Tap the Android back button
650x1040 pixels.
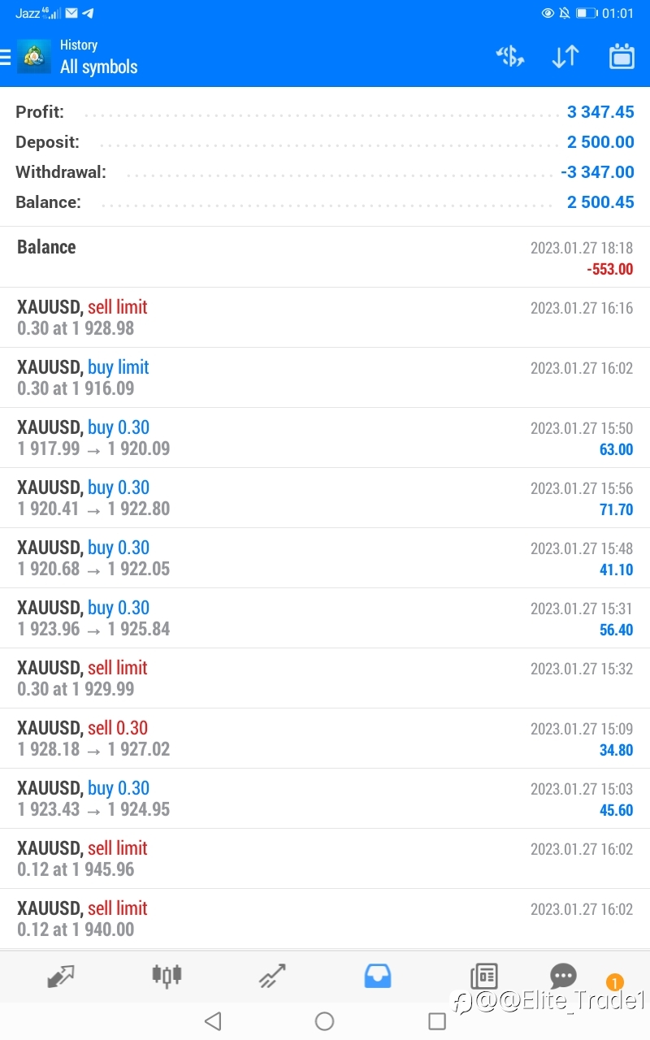click(x=213, y=1021)
